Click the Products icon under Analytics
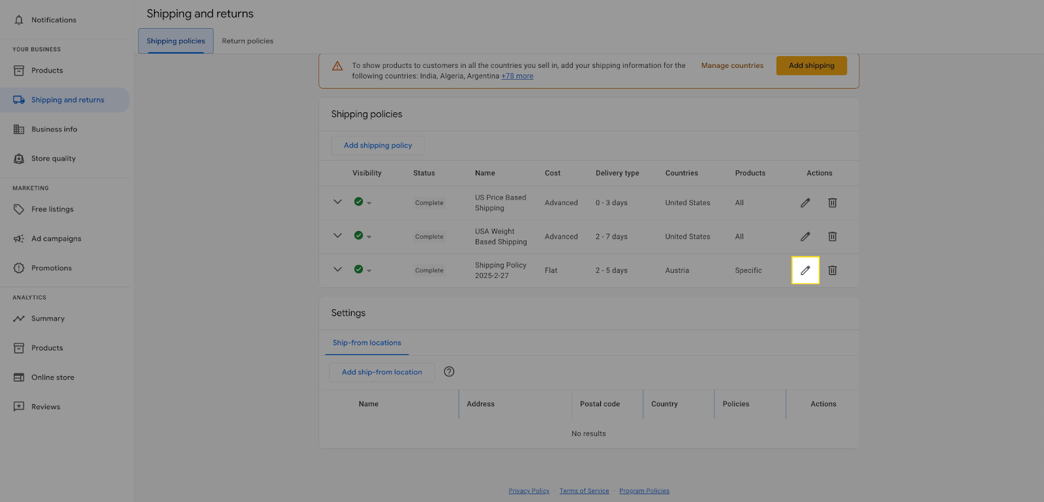 point(19,348)
